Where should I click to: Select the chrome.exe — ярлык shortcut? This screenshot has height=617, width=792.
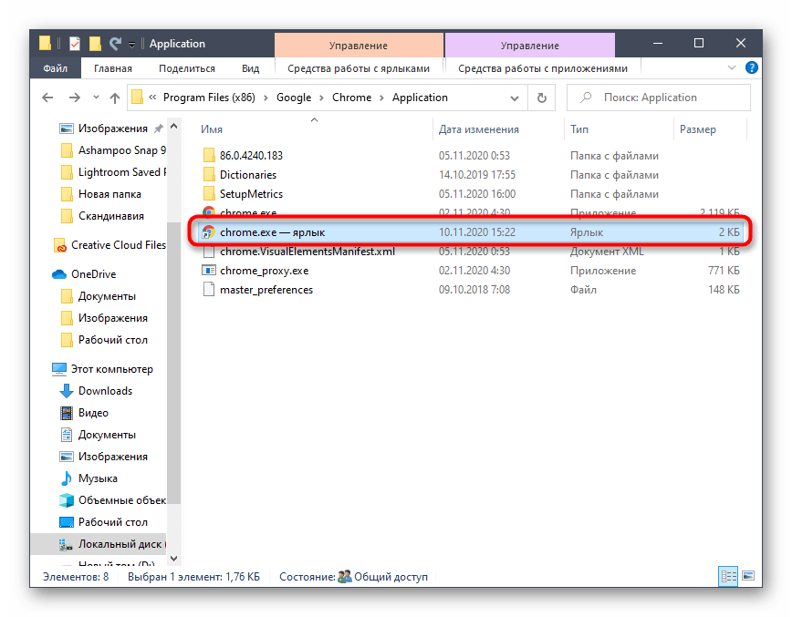(x=471, y=232)
